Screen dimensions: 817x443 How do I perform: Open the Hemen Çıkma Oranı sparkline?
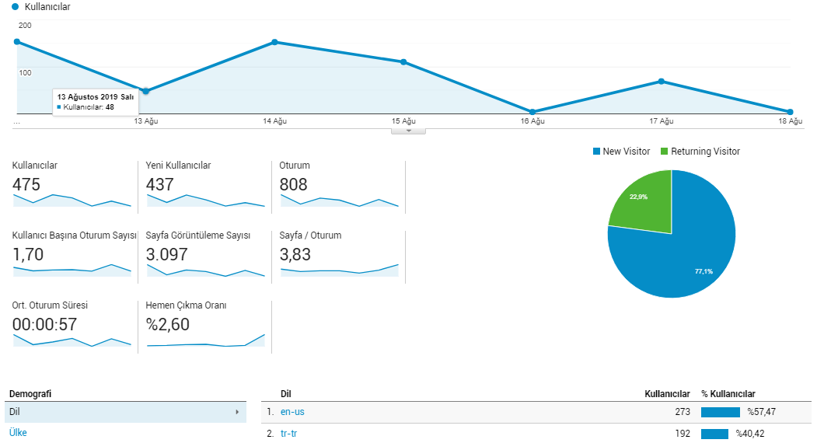pos(206,340)
